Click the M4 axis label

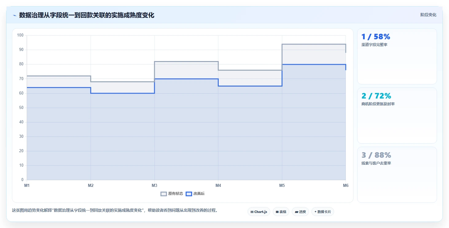[x=218, y=185]
